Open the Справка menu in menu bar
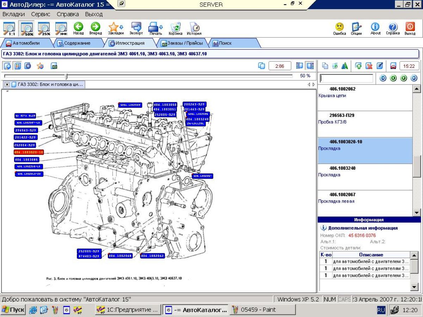The height and width of the screenshot is (317, 423). (x=68, y=14)
